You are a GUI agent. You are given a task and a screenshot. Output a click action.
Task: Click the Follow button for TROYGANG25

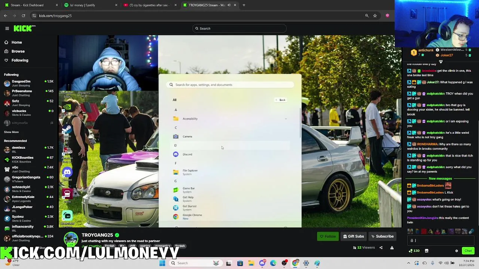tap(328, 236)
